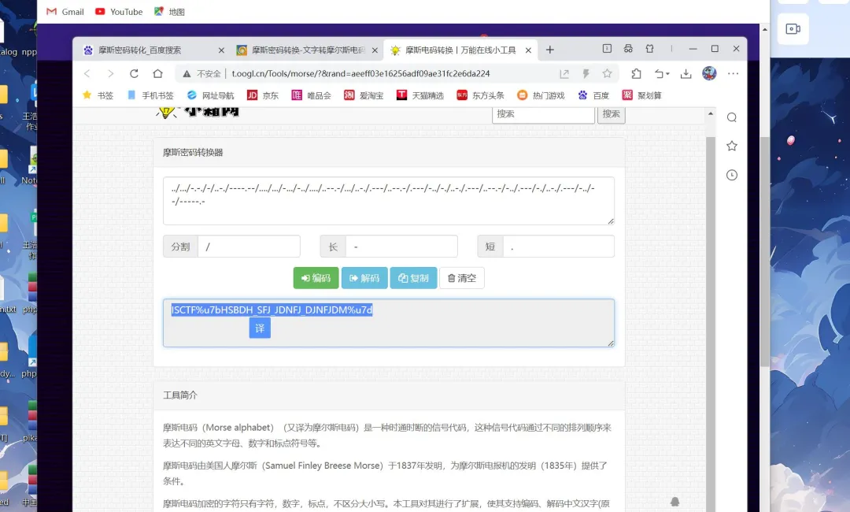Open the browser three-dot menu
This screenshot has width=850, height=512.
[x=733, y=73]
